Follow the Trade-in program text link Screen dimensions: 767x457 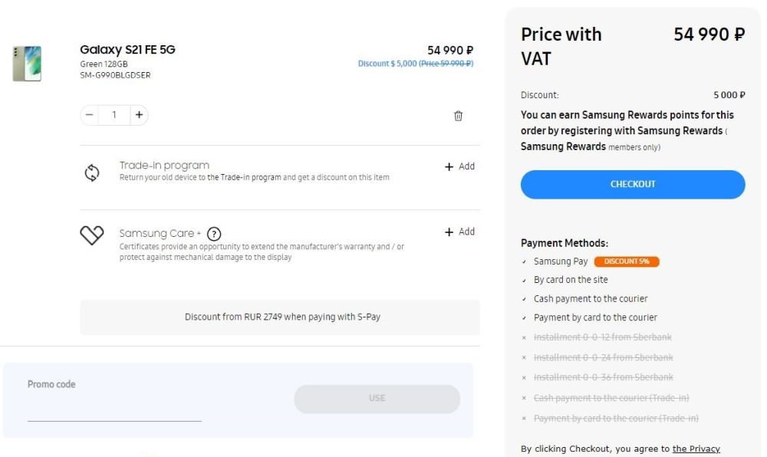[244, 178]
